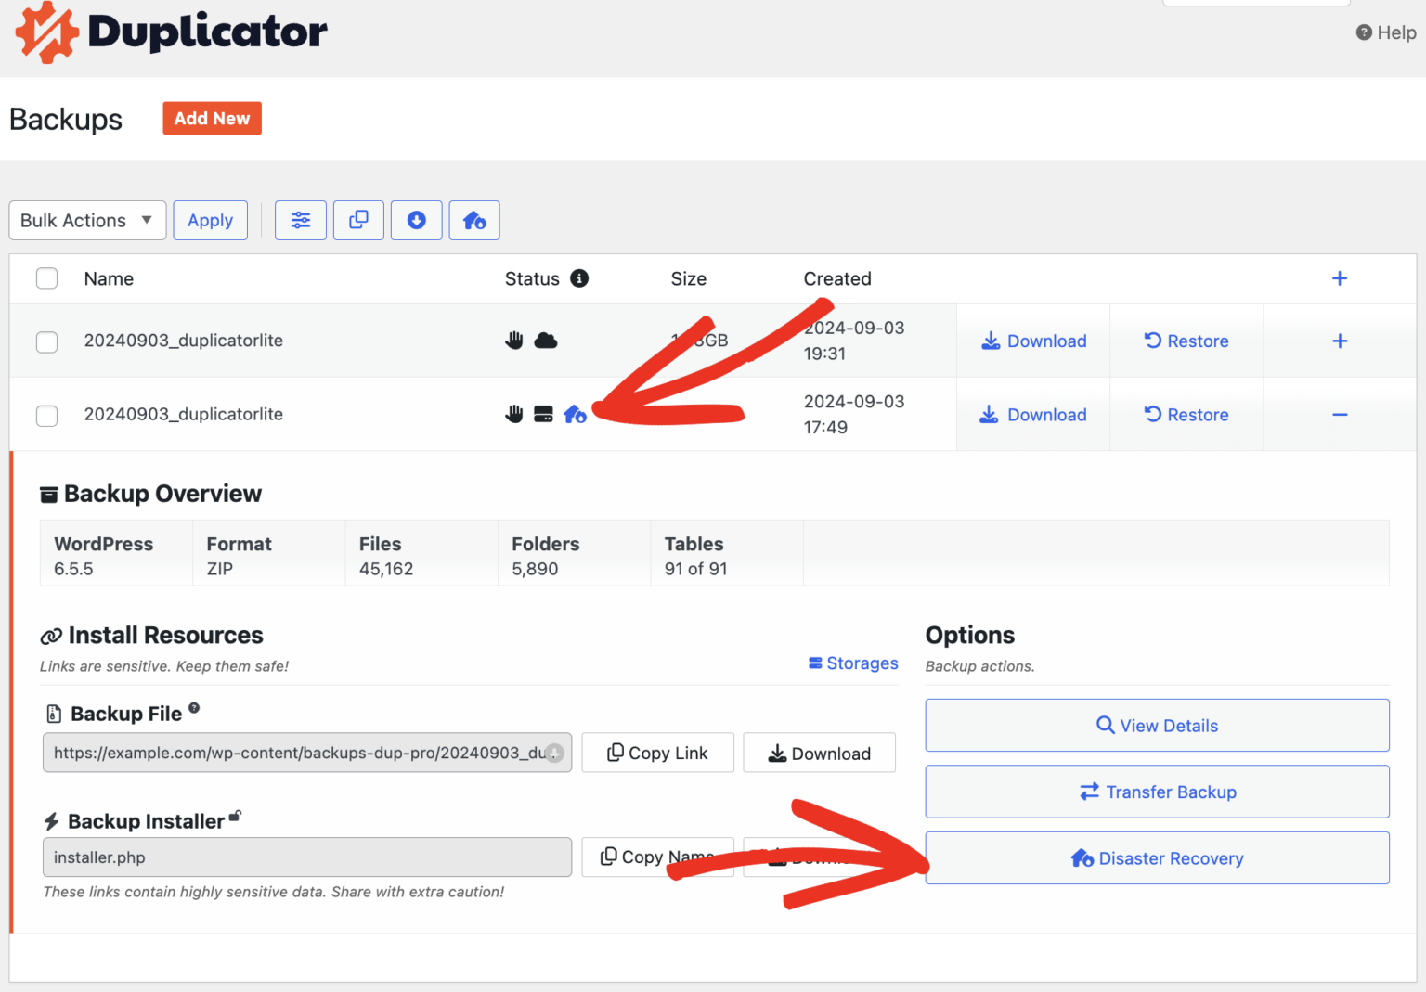Expand details for the first backup row
This screenshot has height=992, width=1426.
(1340, 341)
